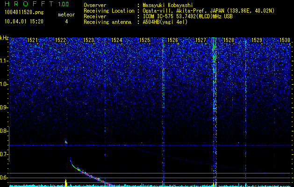The height and width of the screenshot is (187, 294).
Task: Select the 1526 time marker
Action: coord(172,40)
